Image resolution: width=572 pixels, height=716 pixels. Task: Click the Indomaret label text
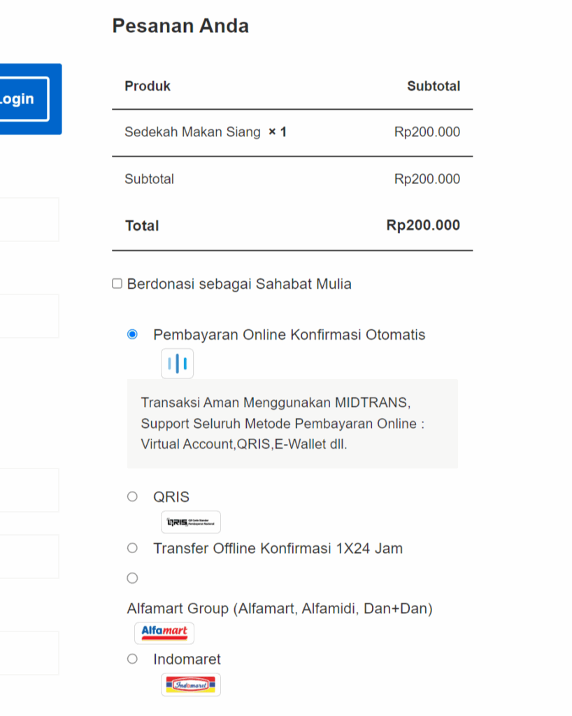pos(187,659)
